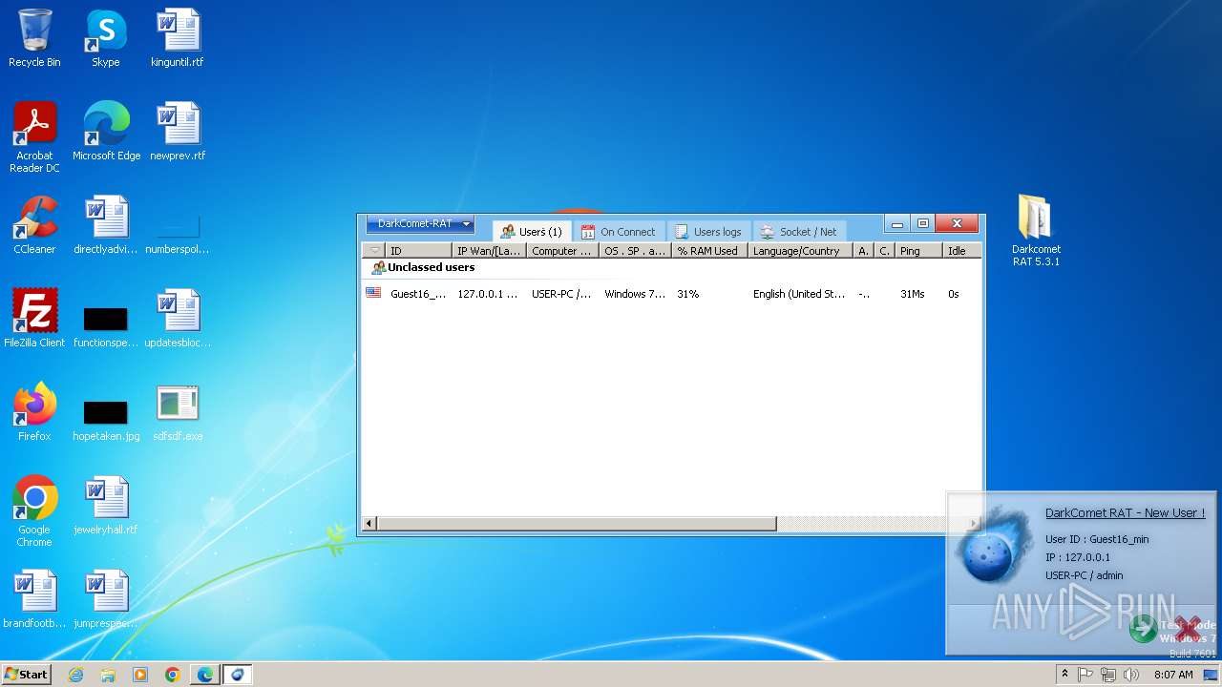Click the Windows 7 OS cell

[635, 294]
